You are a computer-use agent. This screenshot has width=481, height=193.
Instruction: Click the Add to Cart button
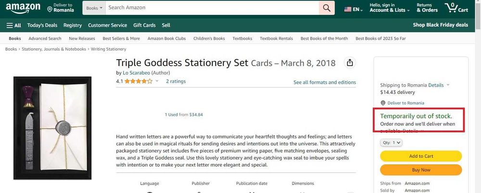[421, 156]
